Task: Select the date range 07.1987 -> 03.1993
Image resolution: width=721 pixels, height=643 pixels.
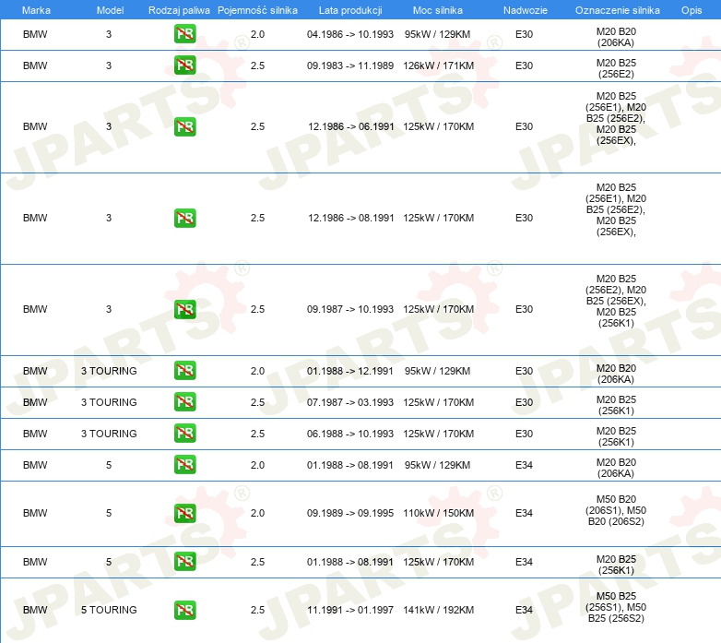Action: (x=350, y=402)
